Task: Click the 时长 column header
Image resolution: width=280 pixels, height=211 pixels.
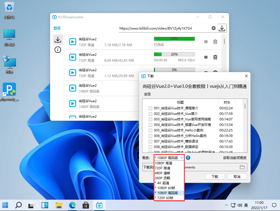Action: tap(227, 102)
